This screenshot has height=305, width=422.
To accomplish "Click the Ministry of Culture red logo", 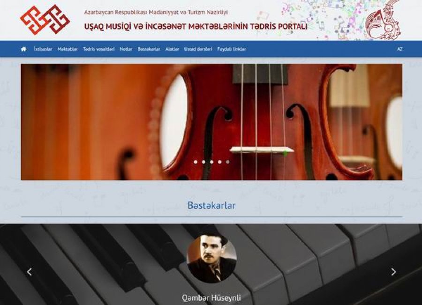I will click(x=45, y=20).
